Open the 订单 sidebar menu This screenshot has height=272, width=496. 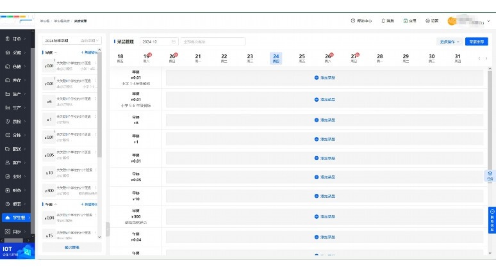(16, 39)
